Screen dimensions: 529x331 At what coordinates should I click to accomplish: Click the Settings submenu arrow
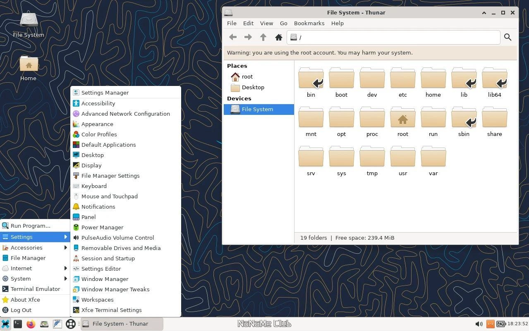(66, 237)
